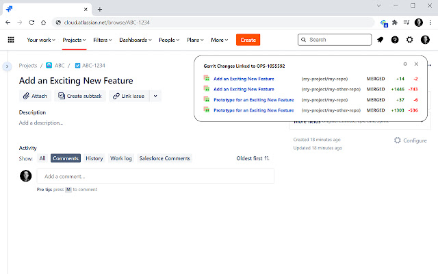Open More dropdown menu
Image resolution: width=438 pixels, height=274 pixels.
220,40
